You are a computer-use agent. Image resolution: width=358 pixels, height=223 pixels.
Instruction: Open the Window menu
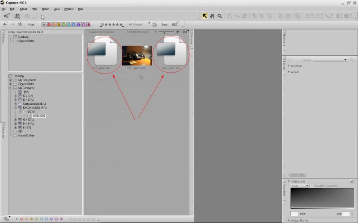coord(69,9)
